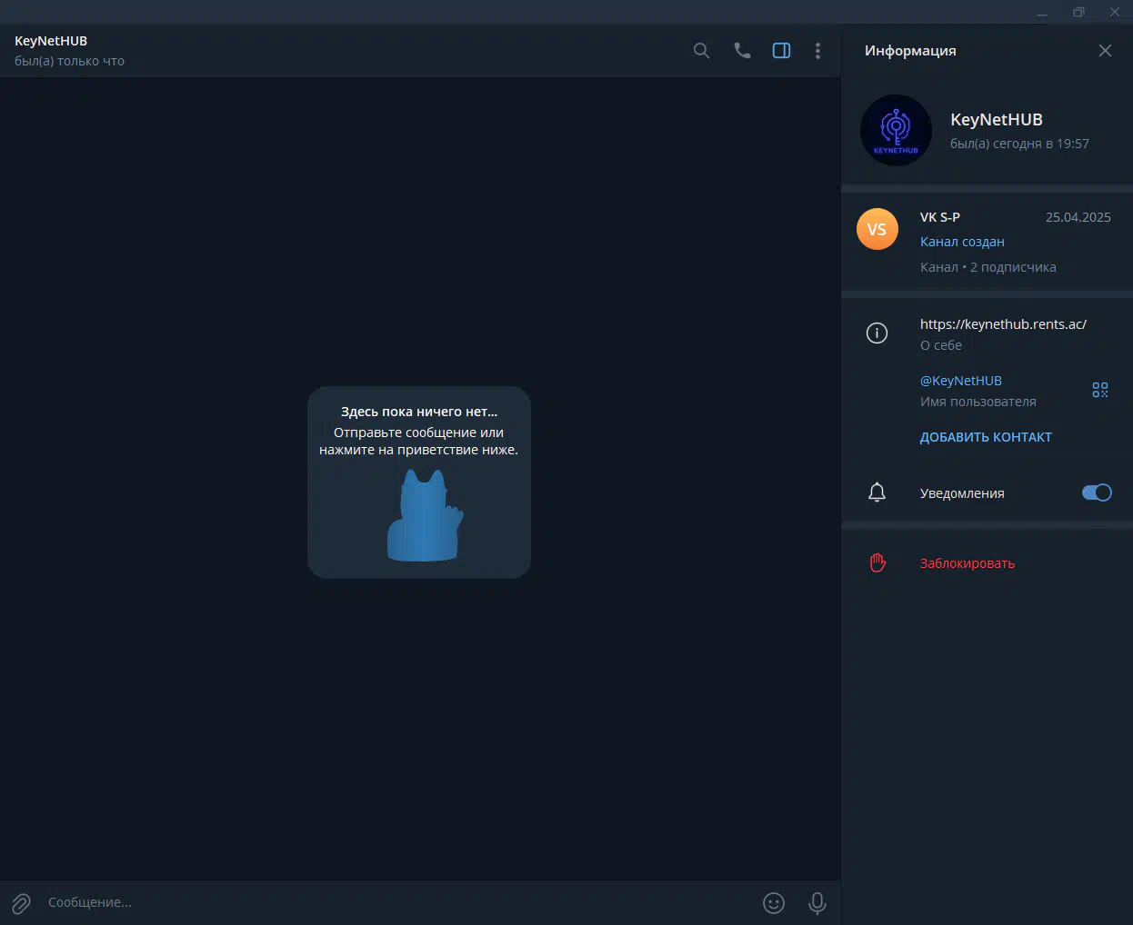Close the Информация panel

click(1105, 51)
